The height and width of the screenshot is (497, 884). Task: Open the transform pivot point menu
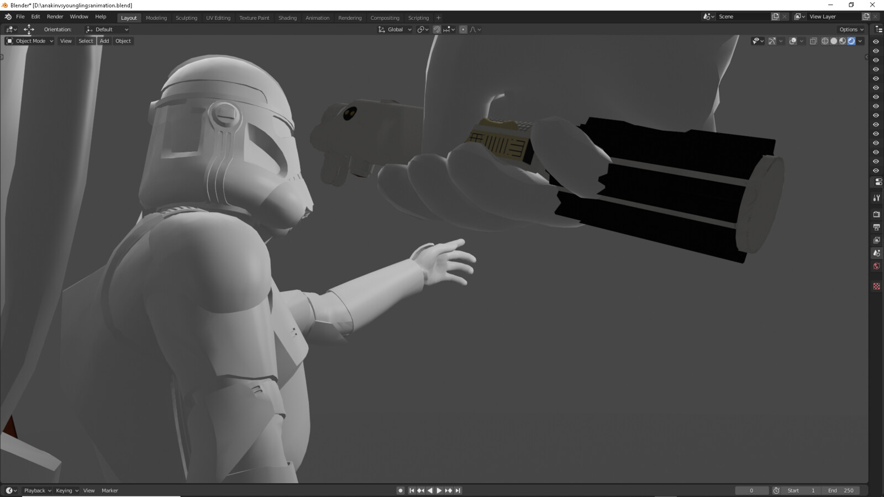coord(423,29)
